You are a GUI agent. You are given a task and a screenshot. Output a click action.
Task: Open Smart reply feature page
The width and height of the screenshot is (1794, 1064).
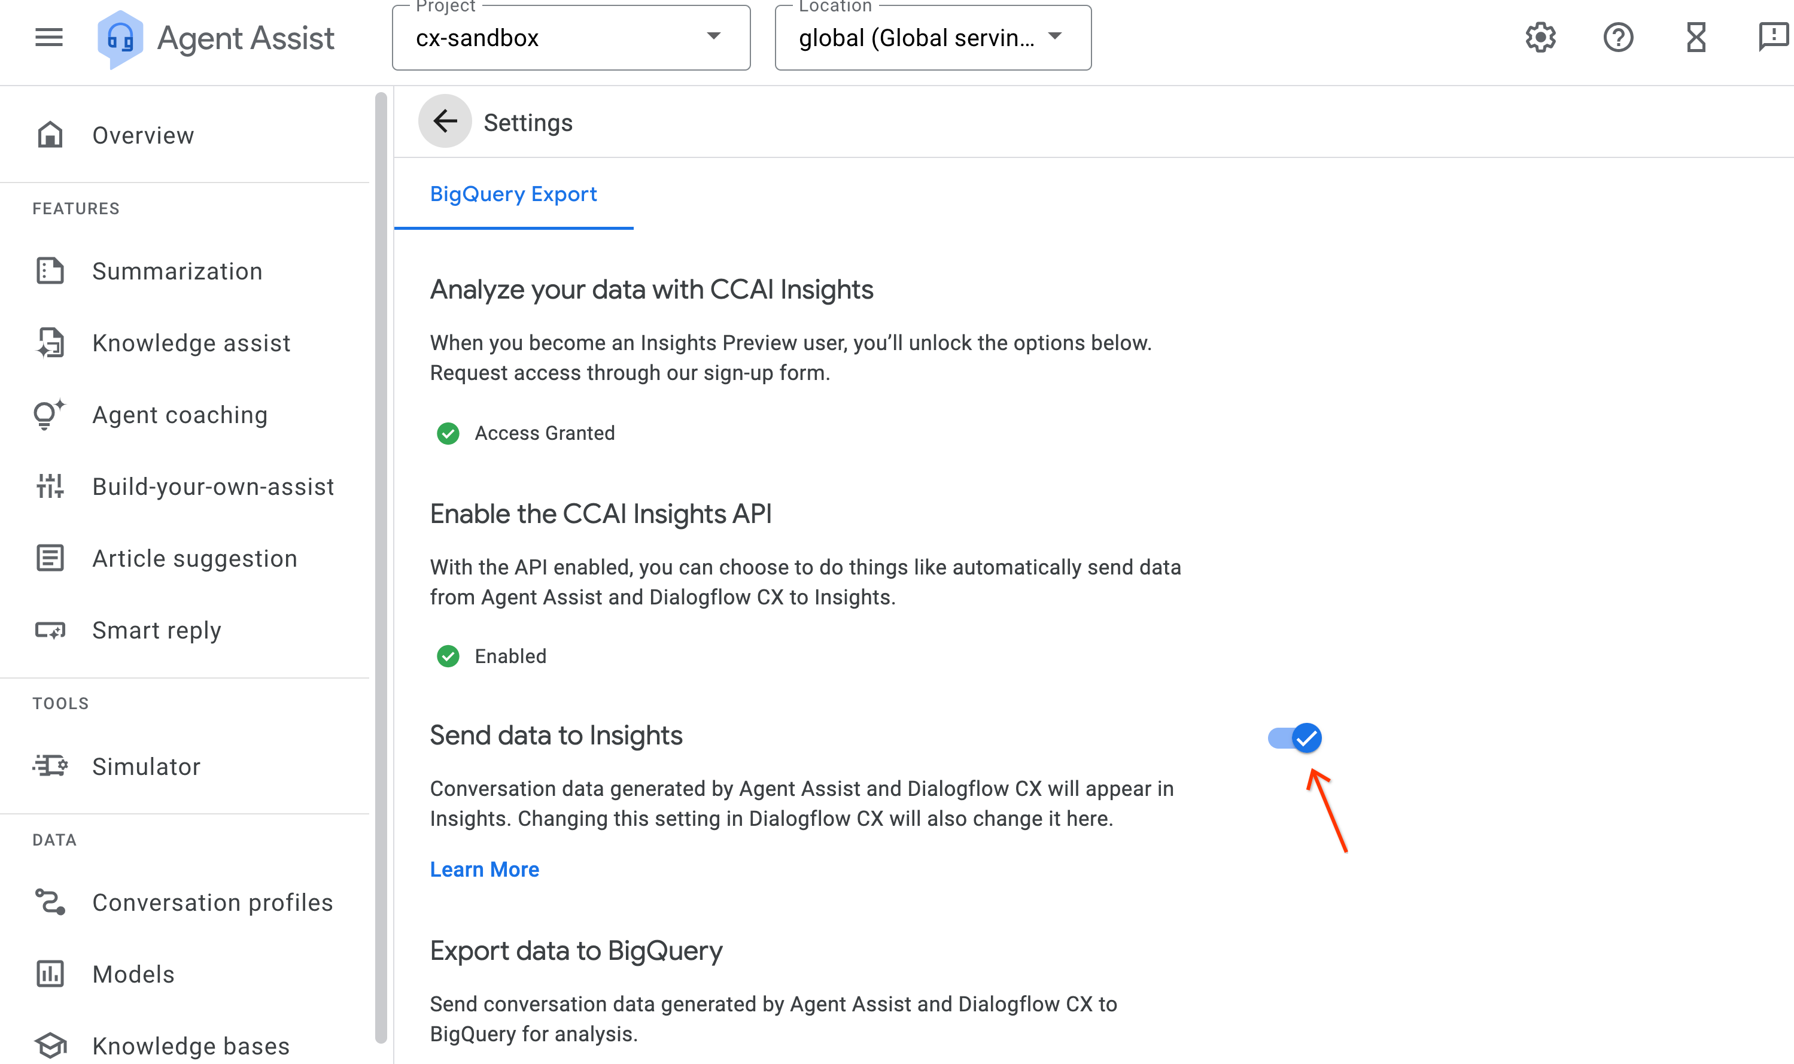tap(156, 630)
